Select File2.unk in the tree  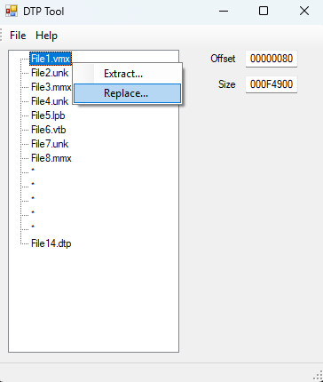(50, 73)
